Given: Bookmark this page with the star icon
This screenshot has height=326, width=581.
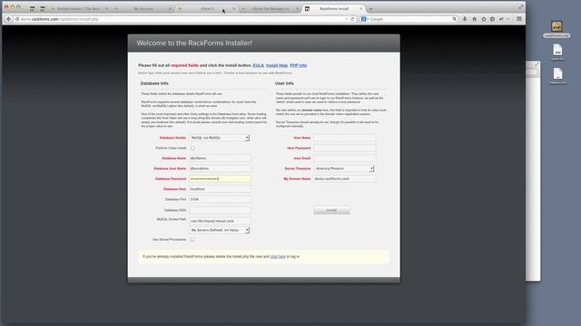Looking at the screenshot, I should click(x=484, y=19).
